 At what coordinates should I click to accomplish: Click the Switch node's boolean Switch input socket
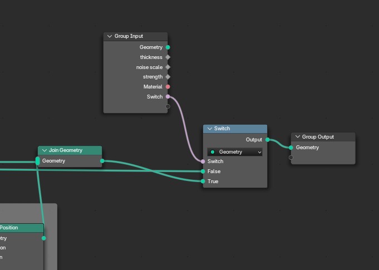tap(203, 161)
